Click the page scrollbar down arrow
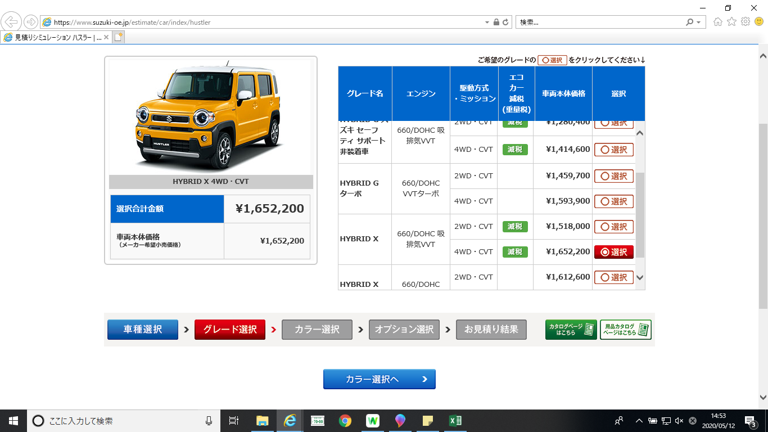The height and width of the screenshot is (432, 768). pos(763,397)
